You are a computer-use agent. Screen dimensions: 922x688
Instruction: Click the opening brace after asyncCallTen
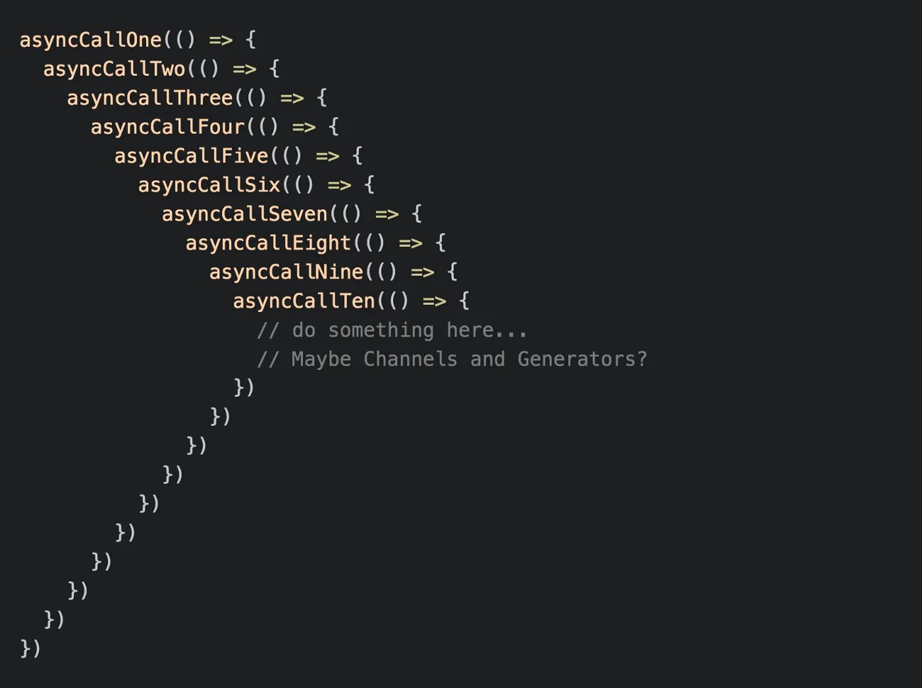coord(464,301)
